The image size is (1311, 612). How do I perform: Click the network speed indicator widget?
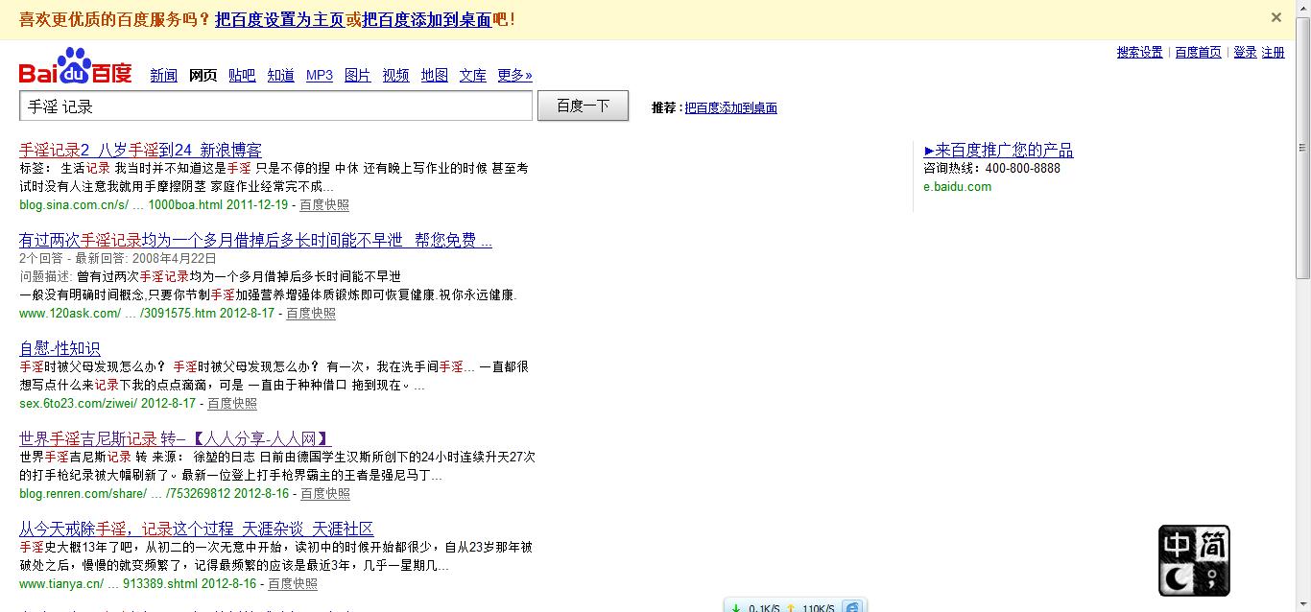795,607
